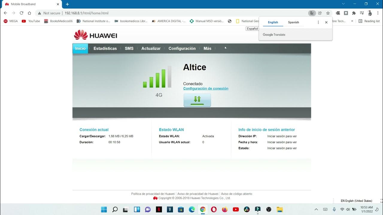Image resolution: width=383 pixels, height=215 pixels.
Task: Open File Explorer from the taskbar
Action: coord(279,209)
